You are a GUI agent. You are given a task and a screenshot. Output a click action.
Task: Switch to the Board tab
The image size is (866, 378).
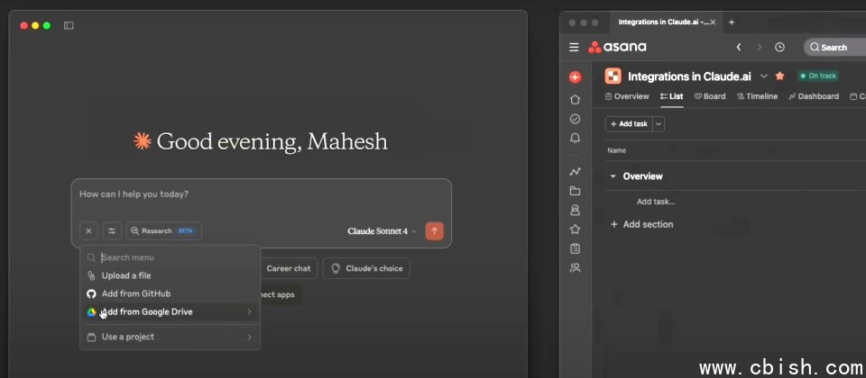point(710,96)
